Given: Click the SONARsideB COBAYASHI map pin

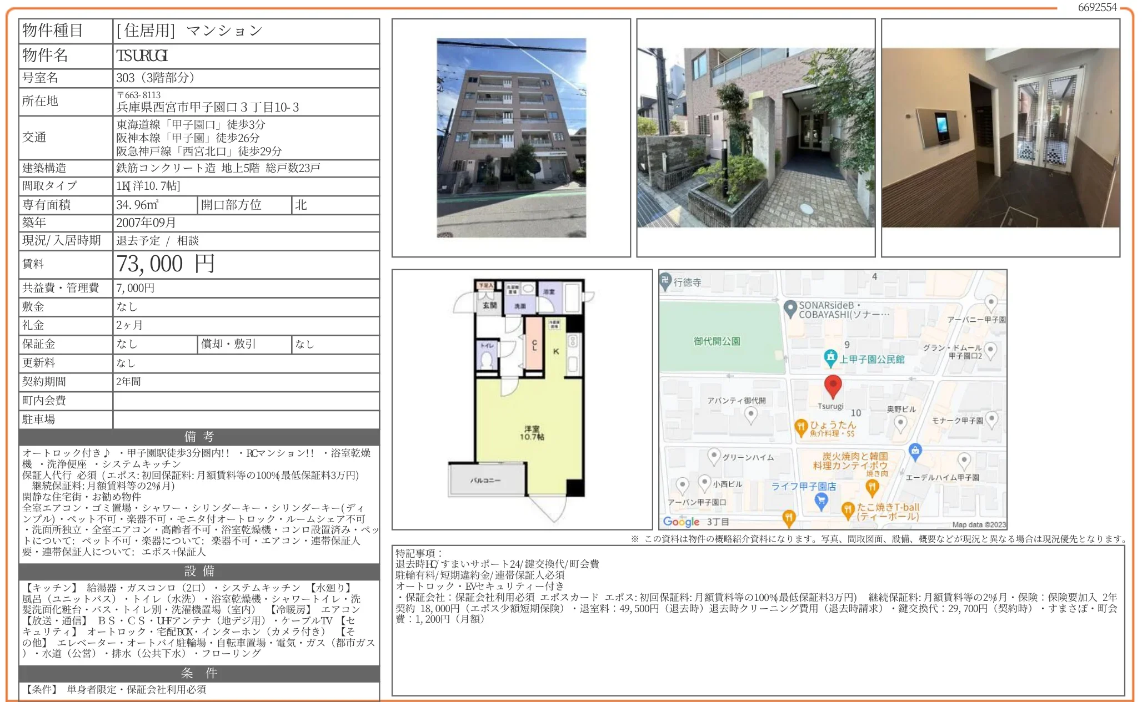Looking at the screenshot, I should tap(790, 309).
